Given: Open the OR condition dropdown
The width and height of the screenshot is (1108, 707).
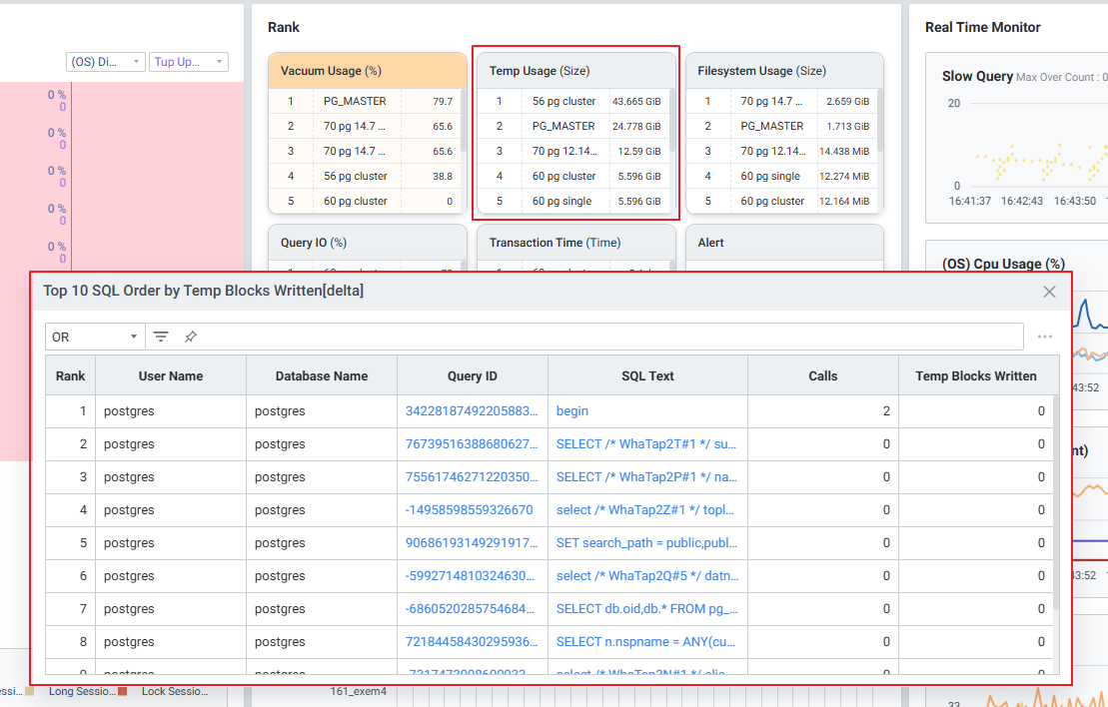Looking at the screenshot, I should tap(95, 337).
